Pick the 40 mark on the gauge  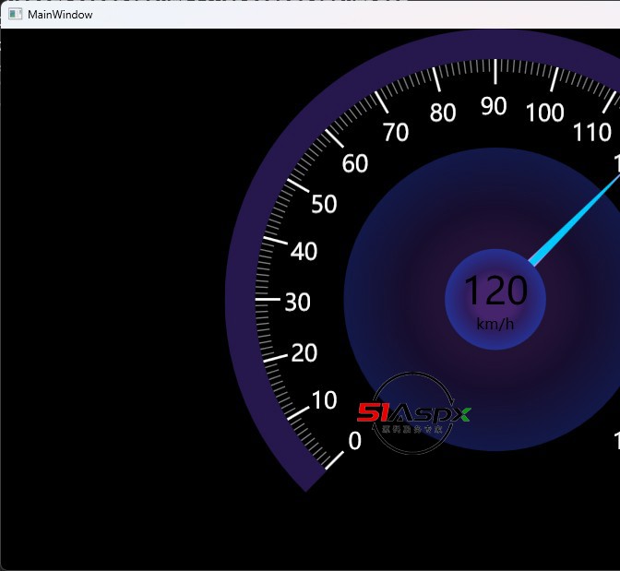[x=304, y=251]
